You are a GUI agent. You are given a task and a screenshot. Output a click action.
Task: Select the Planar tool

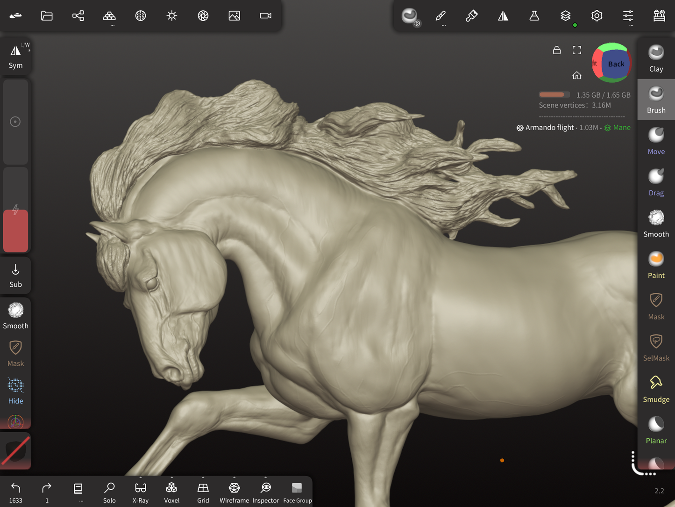click(656, 430)
